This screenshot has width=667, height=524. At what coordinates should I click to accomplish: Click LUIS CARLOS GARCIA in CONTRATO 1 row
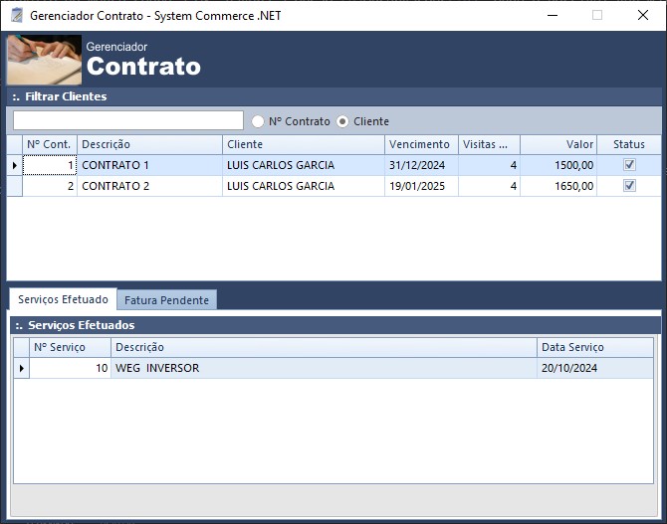[x=304, y=165]
